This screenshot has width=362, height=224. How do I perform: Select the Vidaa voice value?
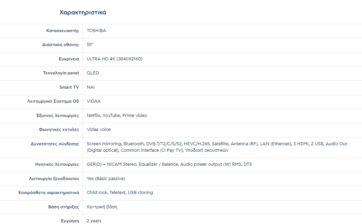pos(99,130)
